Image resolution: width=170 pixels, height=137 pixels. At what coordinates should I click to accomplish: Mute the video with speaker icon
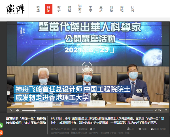tap(18, 110)
